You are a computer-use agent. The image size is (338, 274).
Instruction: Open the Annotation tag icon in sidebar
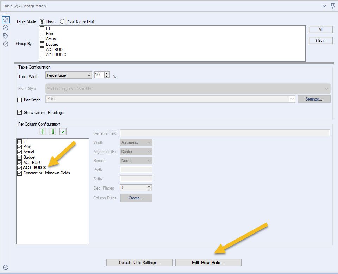[x=6, y=36]
